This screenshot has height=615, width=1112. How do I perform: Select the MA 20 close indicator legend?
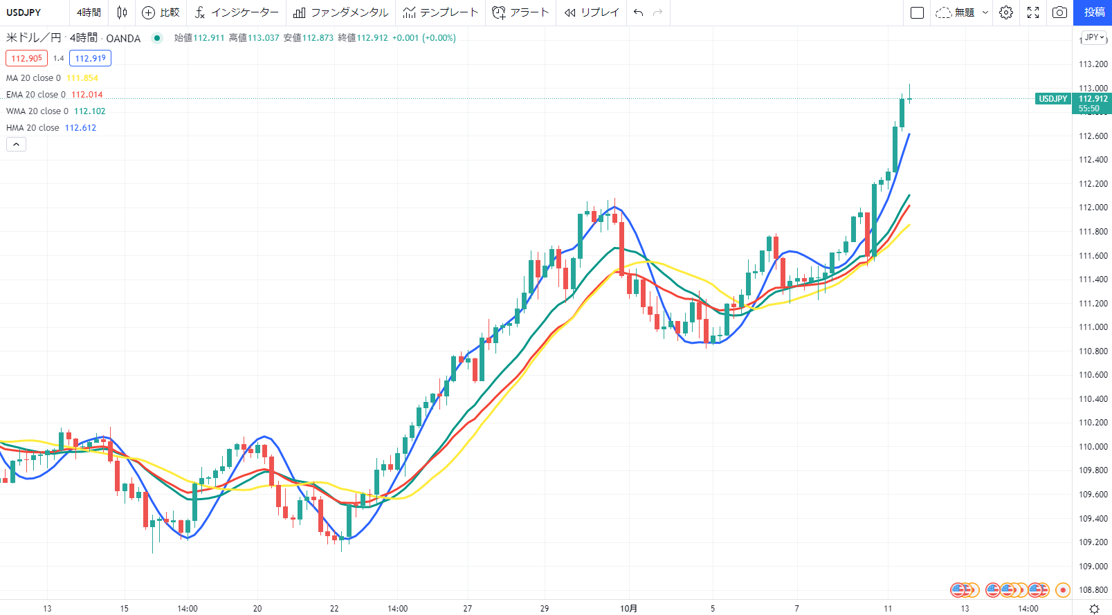tap(33, 78)
